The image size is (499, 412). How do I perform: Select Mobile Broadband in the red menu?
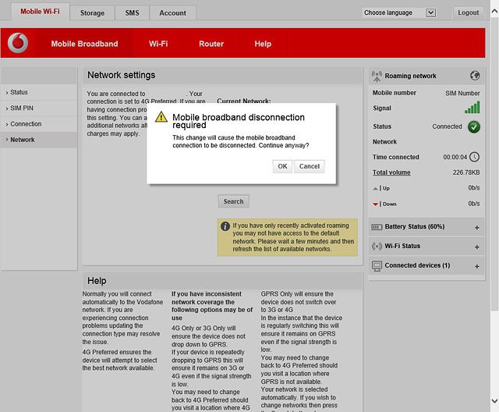[85, 44]
